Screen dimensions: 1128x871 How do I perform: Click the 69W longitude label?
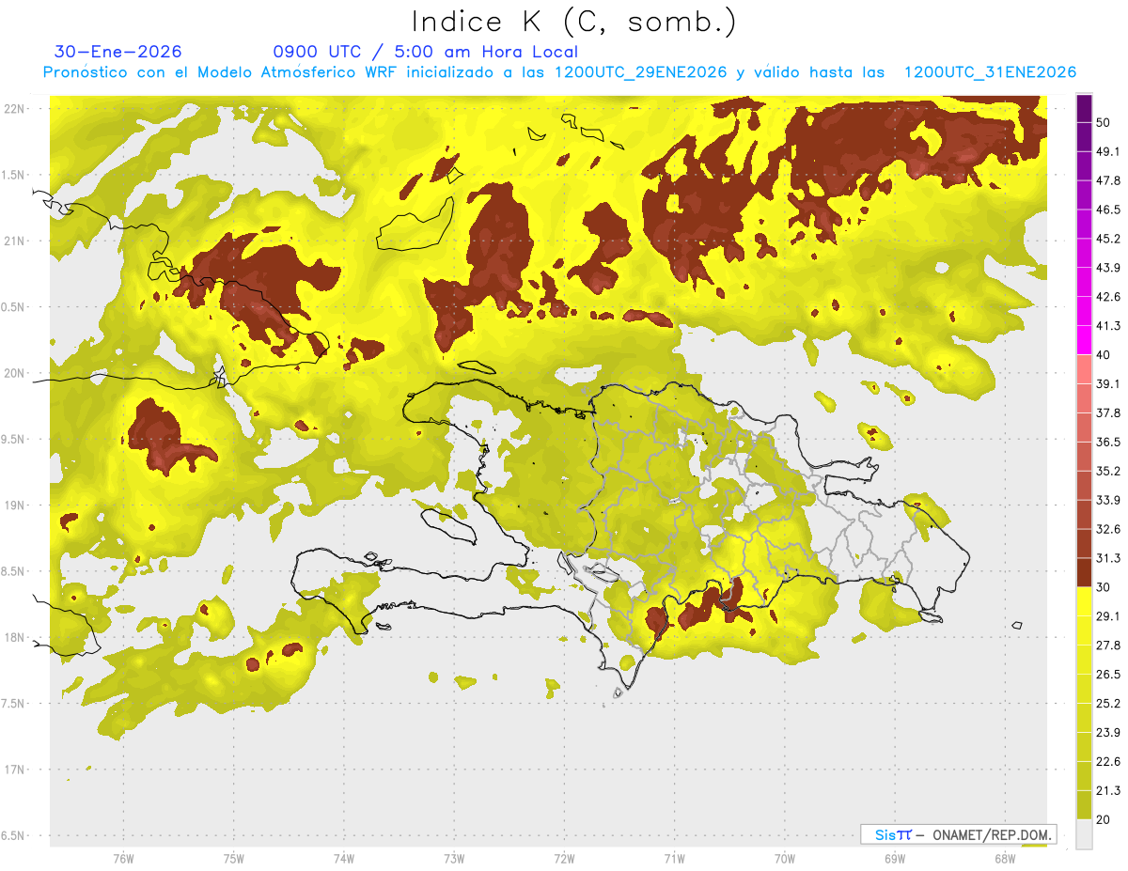(x=894, y=858)
